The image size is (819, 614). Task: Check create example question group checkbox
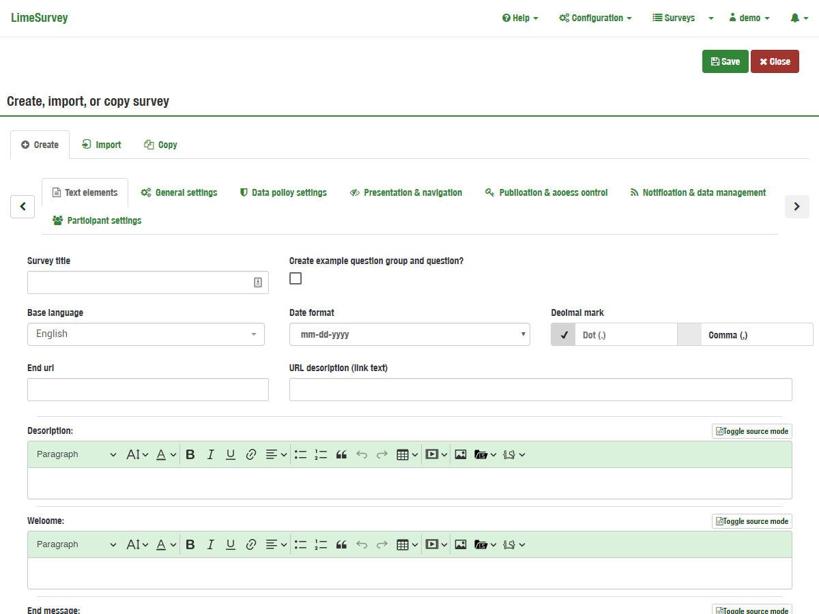pyautogui.click(x=296, y=278)
